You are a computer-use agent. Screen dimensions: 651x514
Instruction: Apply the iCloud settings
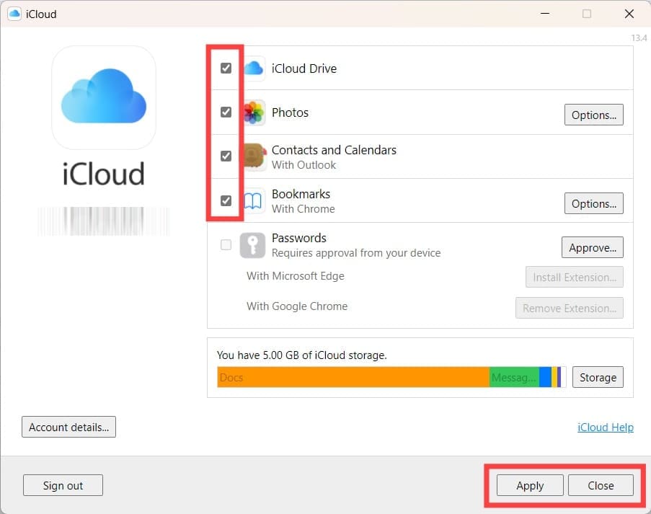530,485
